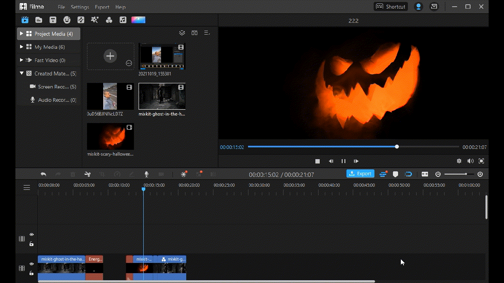Open the Text titles tool

(x=53, y=20)
